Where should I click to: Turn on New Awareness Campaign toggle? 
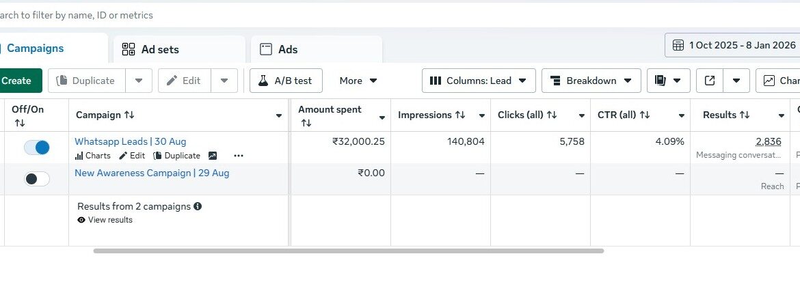point(37,179)
